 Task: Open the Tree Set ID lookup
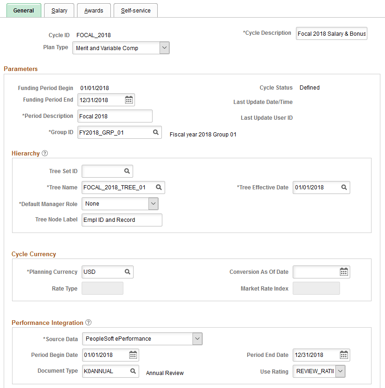(x=127, y=171)
